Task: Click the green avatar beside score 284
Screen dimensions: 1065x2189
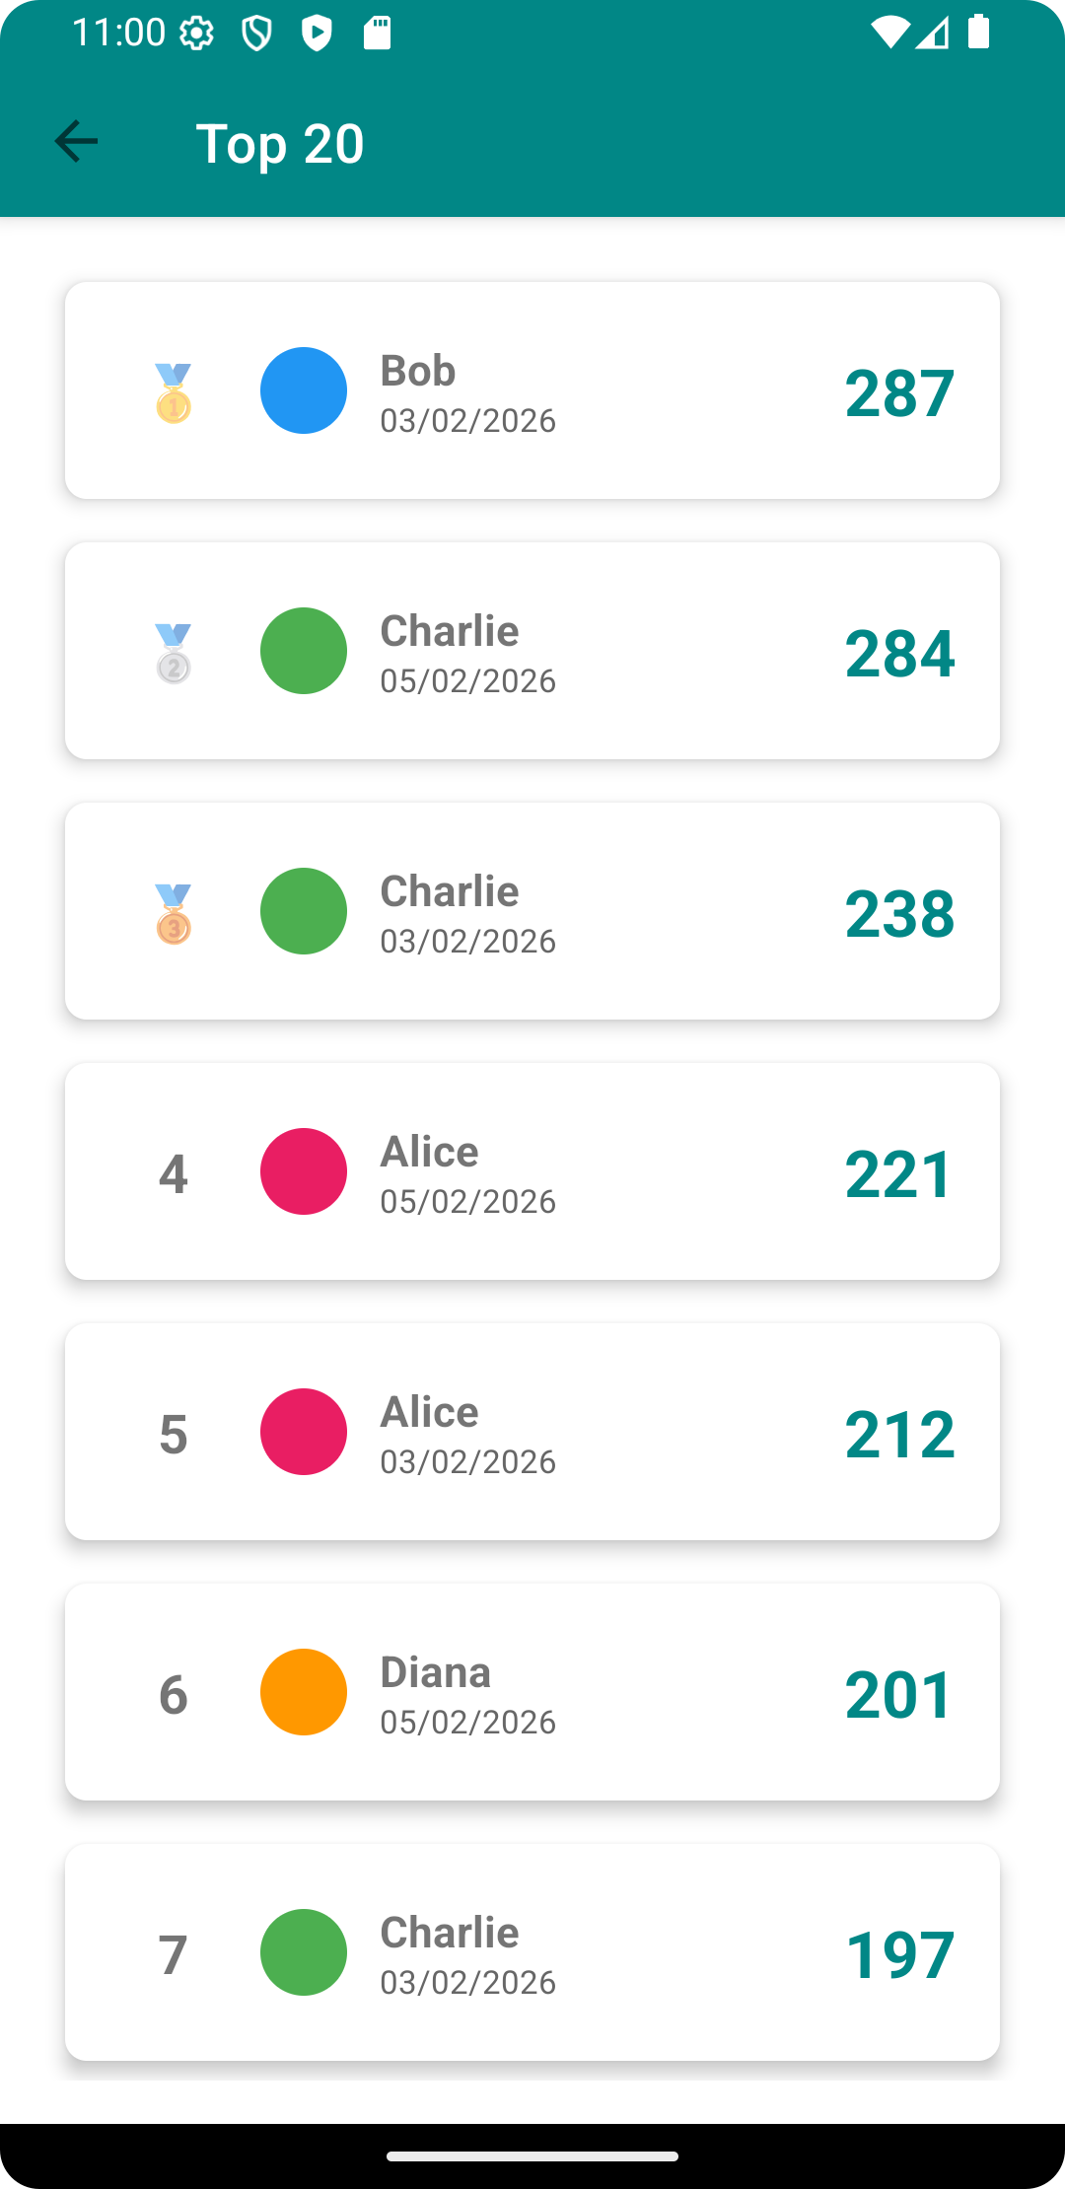Action: click(304, 651)
